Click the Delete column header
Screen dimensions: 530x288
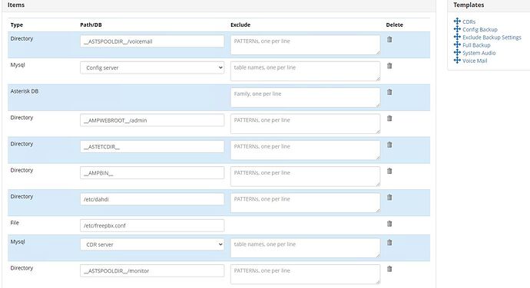(395, 25)
